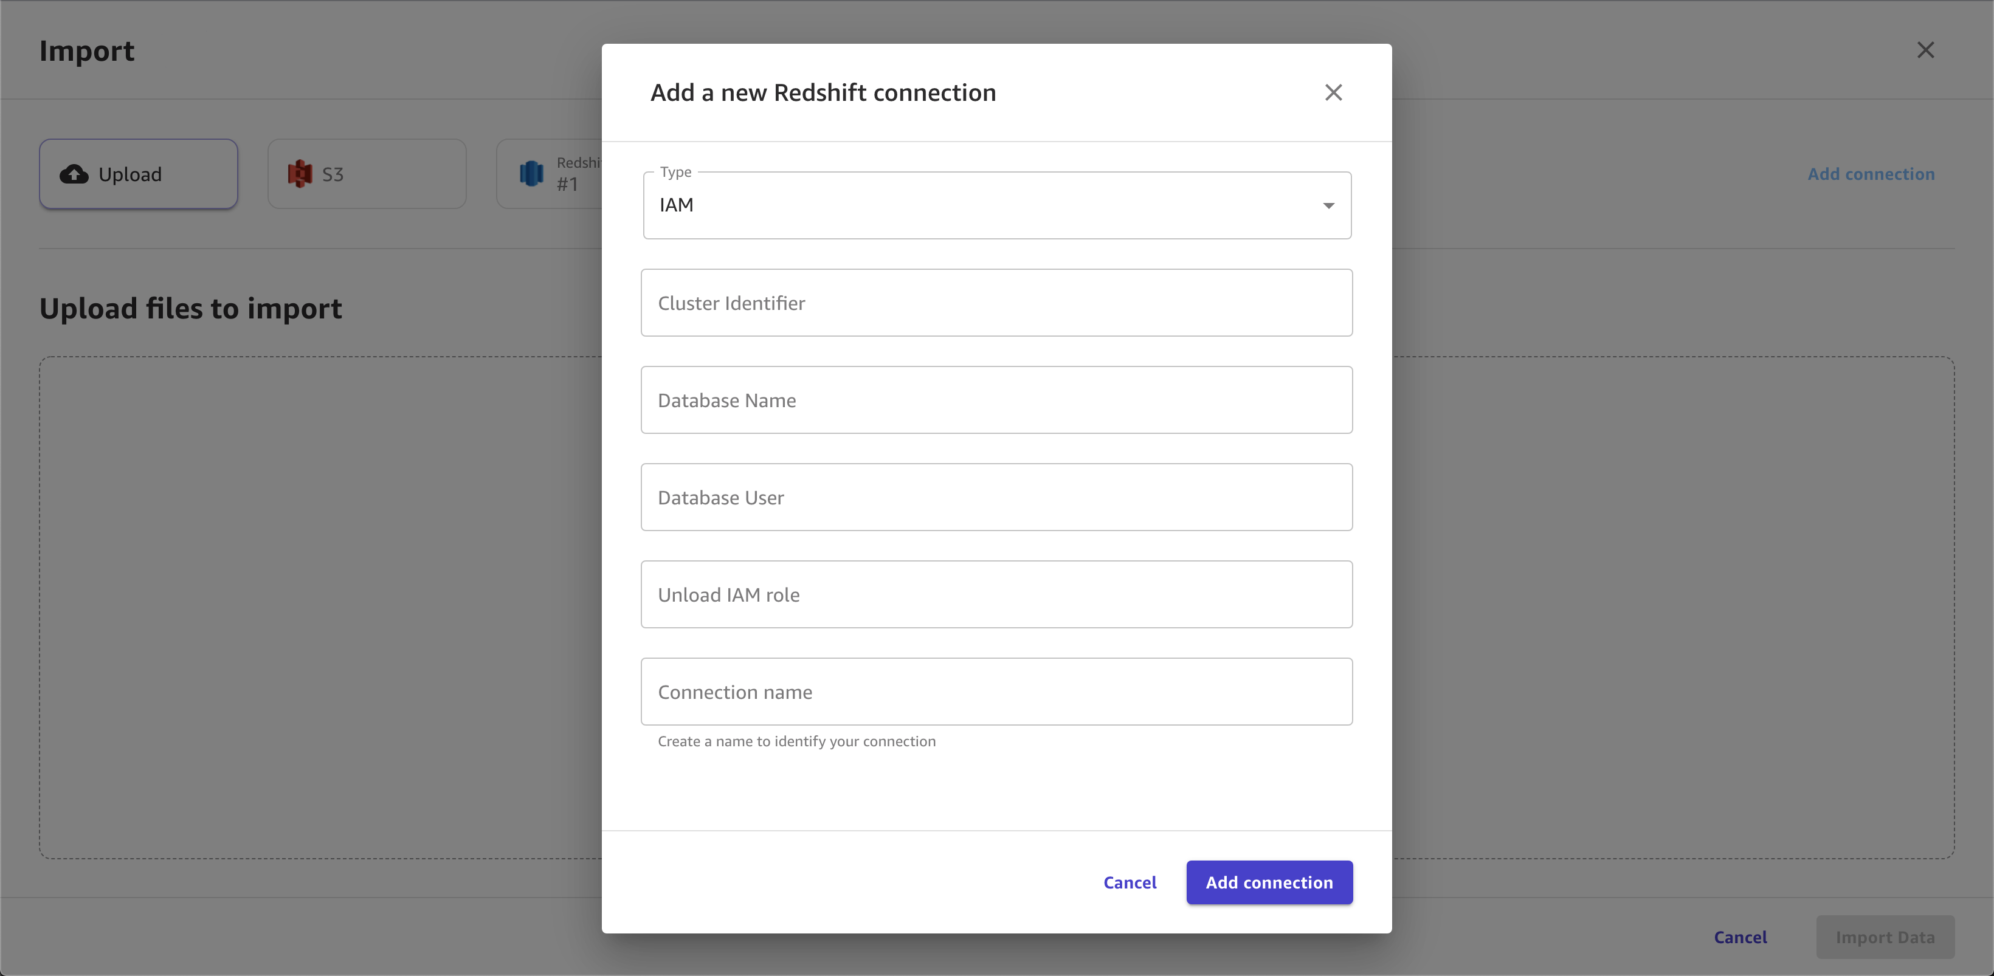The width and height of the screenshot is (1994, 976).
Task: Click the Add connection button
Action: (x=1268, y=882)
